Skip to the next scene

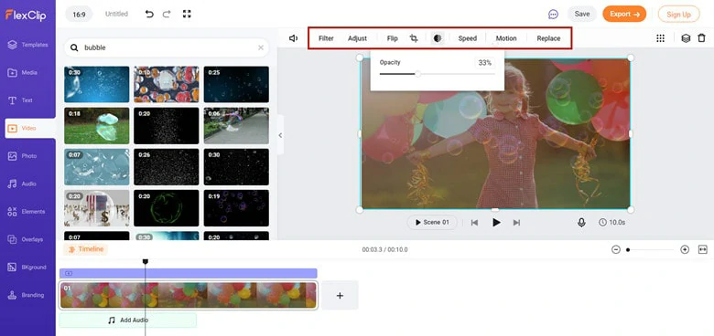[516, 223]
